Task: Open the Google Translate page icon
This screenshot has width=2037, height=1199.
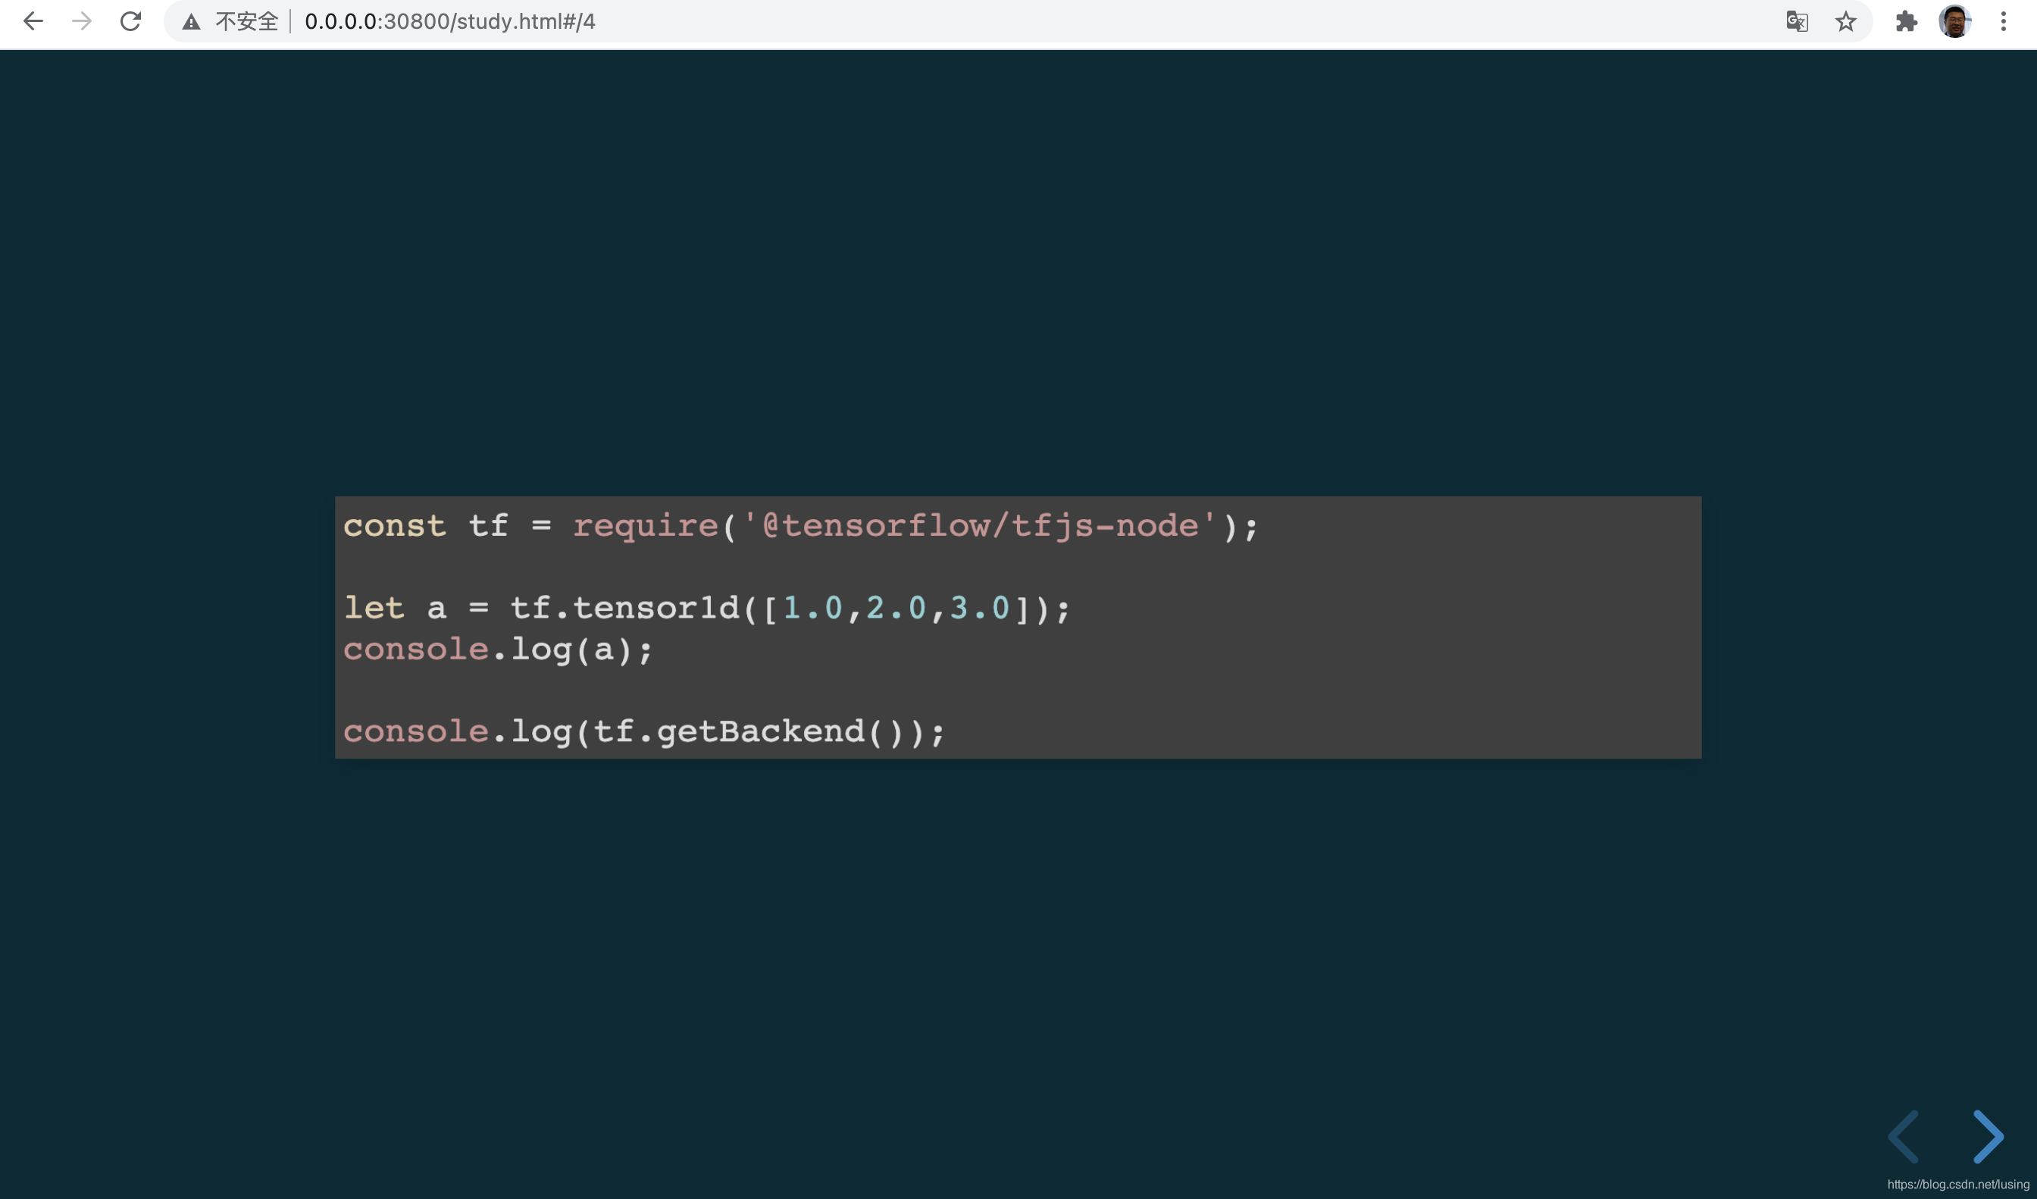Action: tap(1796, 21)
